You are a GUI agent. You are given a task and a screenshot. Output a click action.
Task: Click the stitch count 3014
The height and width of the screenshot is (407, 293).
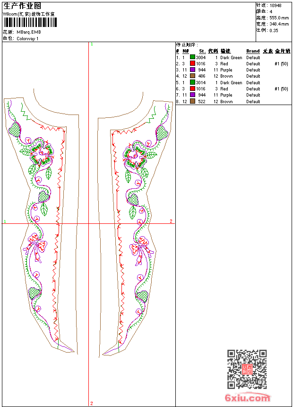pyautogui.click(x=201, y=82)
